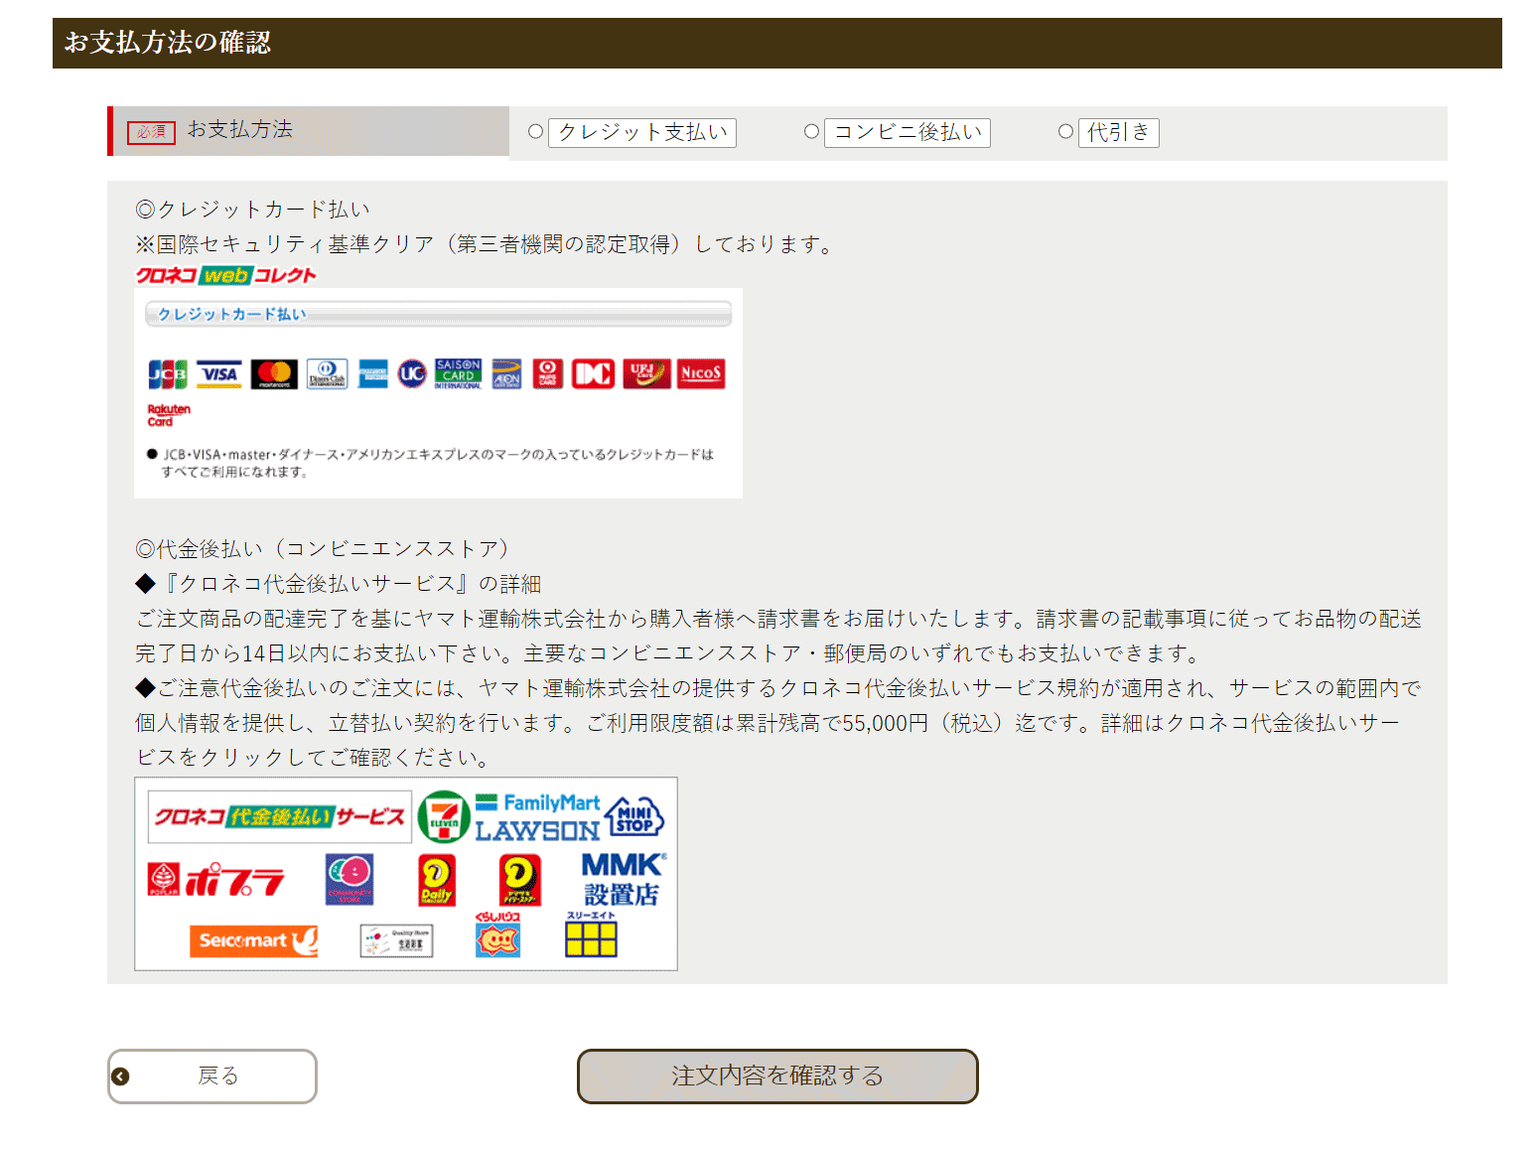The width and height of the screenshot is (1540, 1149).
Task: Click the ヤマザキデイリーストアー logo
Action: 519,880
